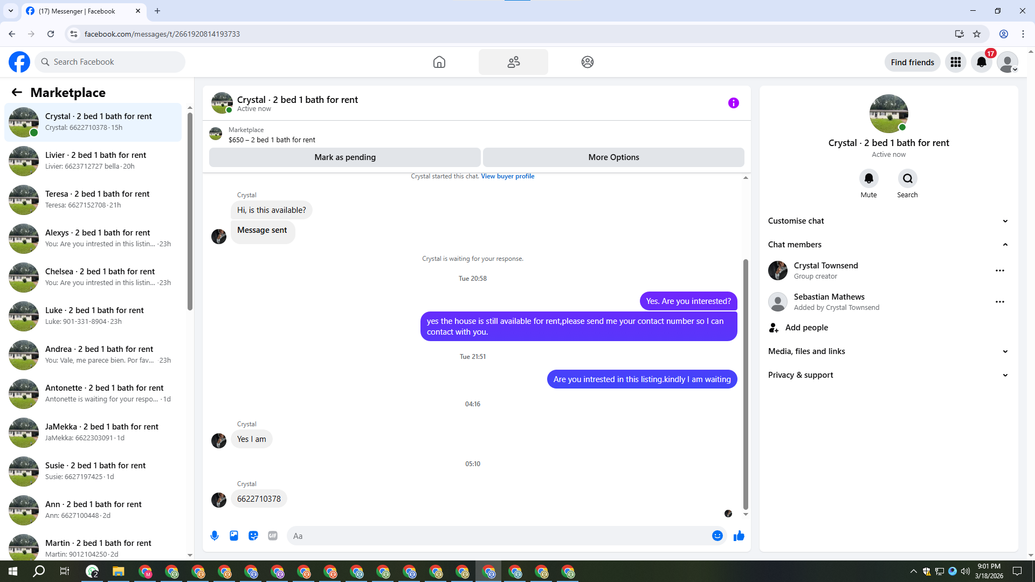Mute this conversation
The image size is (1035, 582).
[x=868, y=178]
